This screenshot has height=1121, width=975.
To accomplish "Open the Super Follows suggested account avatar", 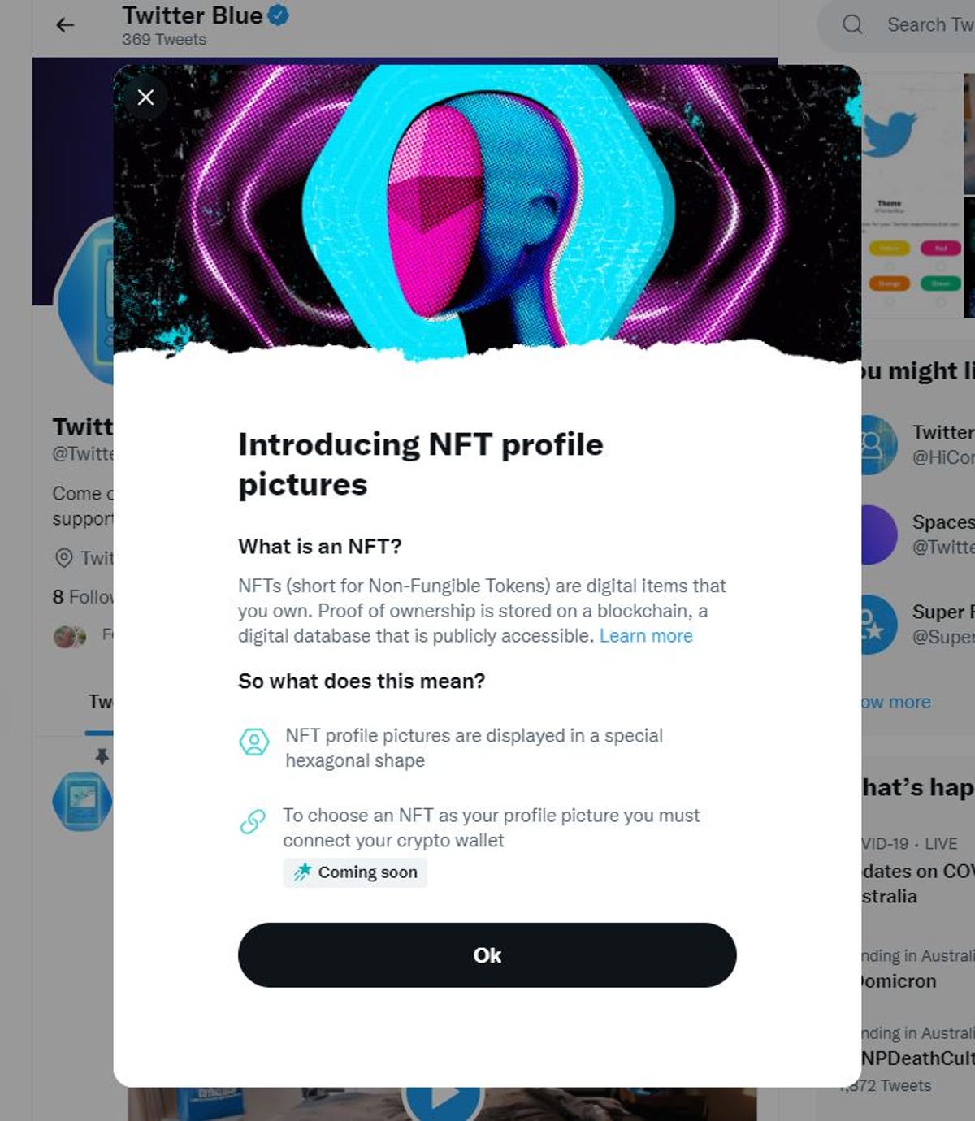I will (876, 624).
